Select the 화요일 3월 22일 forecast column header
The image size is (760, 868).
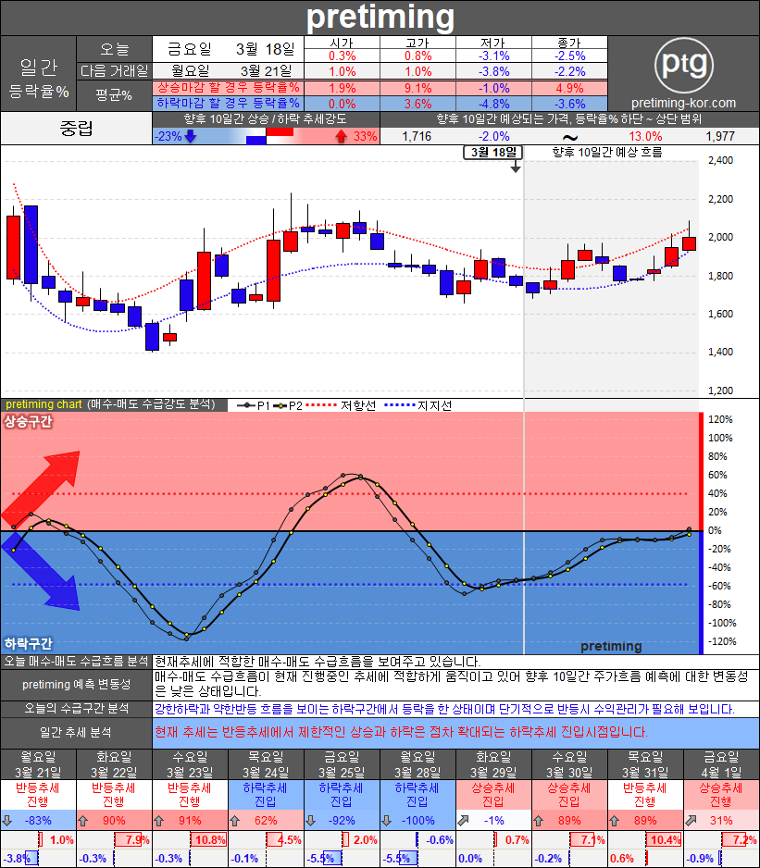pyautogui.click(x=114, y=764)
